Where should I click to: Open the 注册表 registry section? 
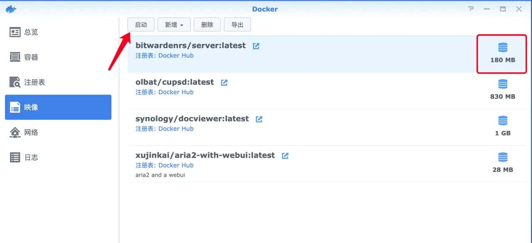pos(58,82)
